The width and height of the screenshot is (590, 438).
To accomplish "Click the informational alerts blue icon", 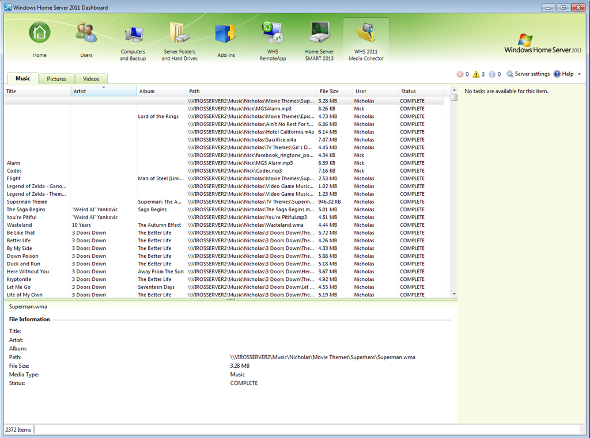I will tap(492, 74).
